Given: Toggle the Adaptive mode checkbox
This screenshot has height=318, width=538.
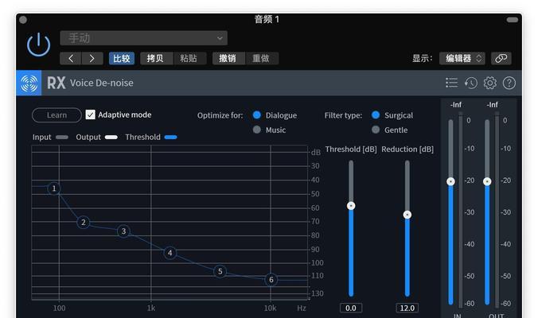Looking at the screenshot, I should (x=90, y=114).
